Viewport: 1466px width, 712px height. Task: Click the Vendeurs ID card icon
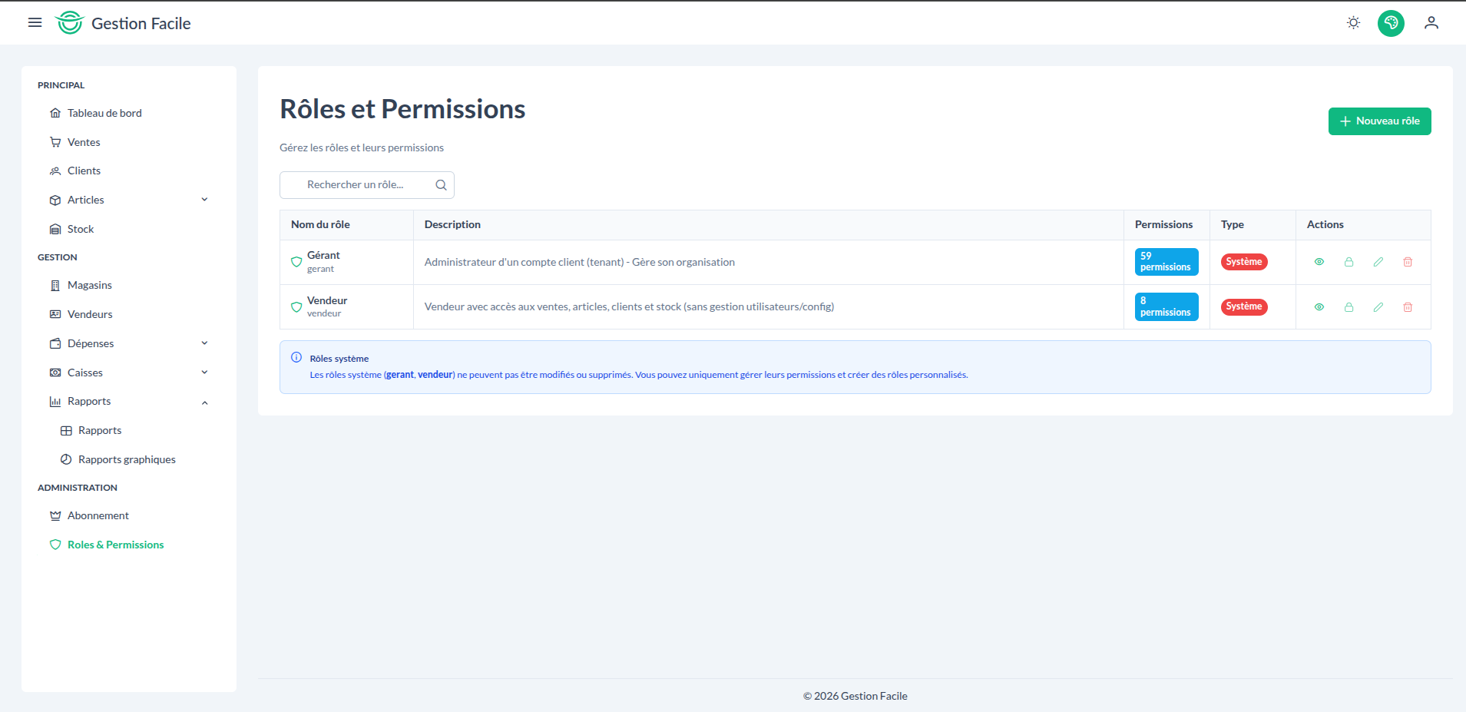tap(55, 314)
